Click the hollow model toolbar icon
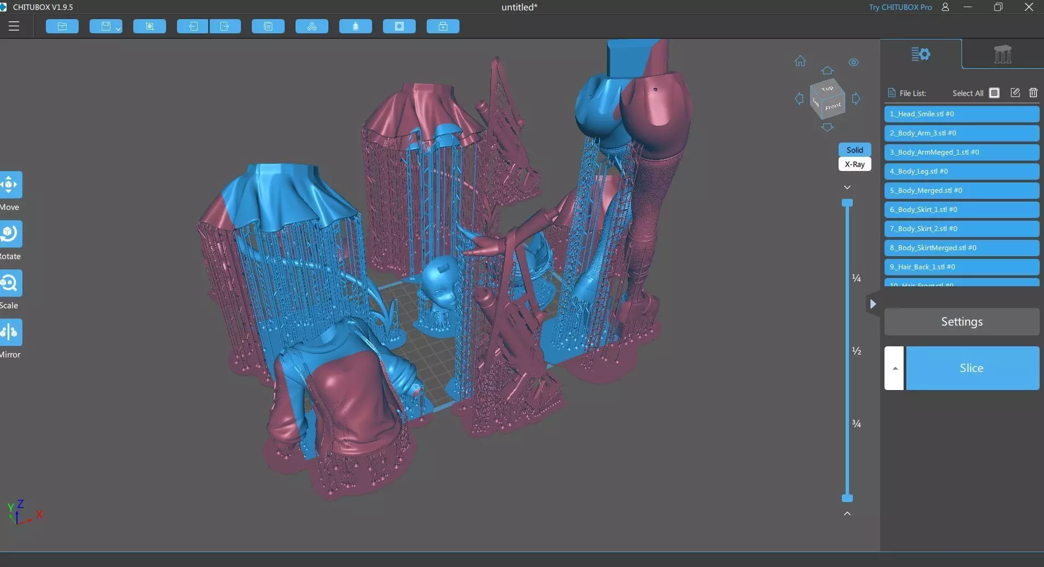The width and height of the screenshot is (1044, 567). tap(356, 26)
